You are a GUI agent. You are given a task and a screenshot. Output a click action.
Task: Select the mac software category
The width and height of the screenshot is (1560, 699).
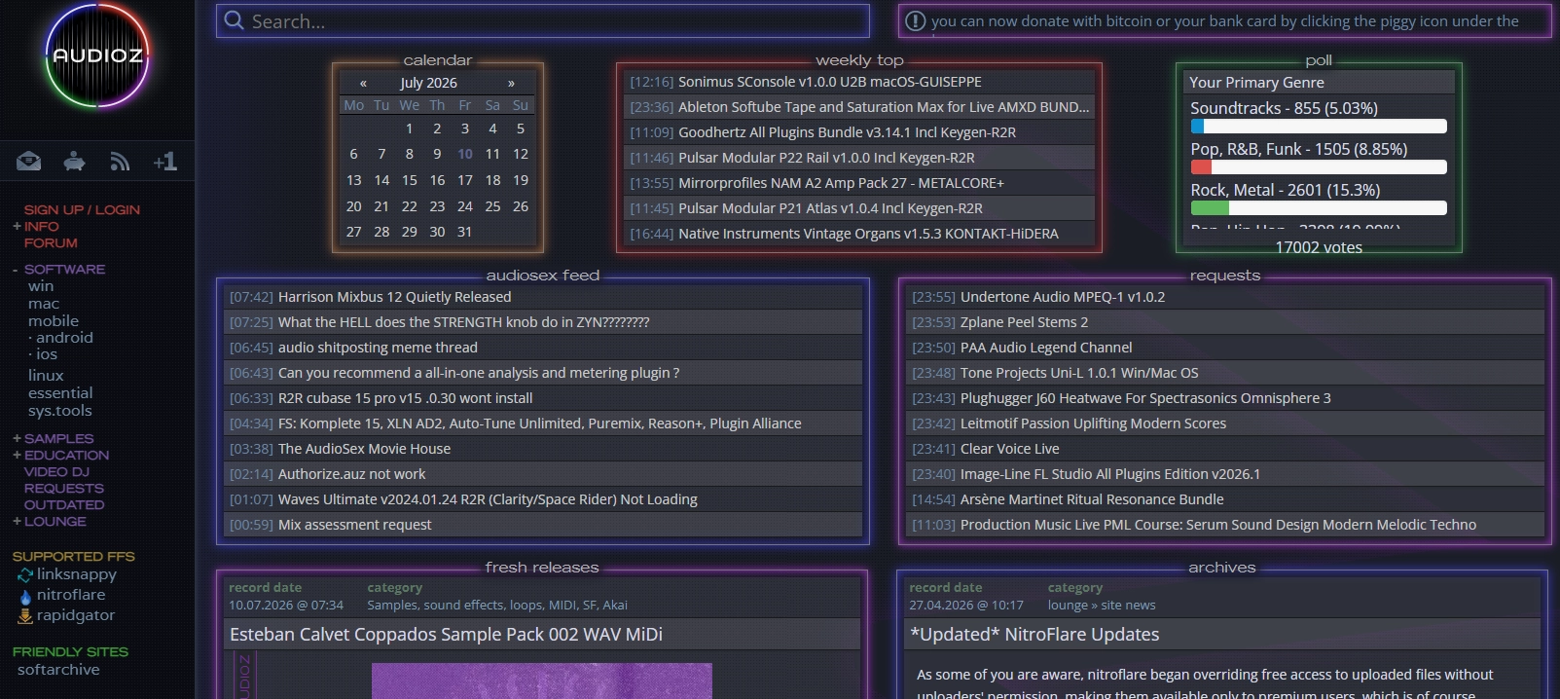click(44, 304)
